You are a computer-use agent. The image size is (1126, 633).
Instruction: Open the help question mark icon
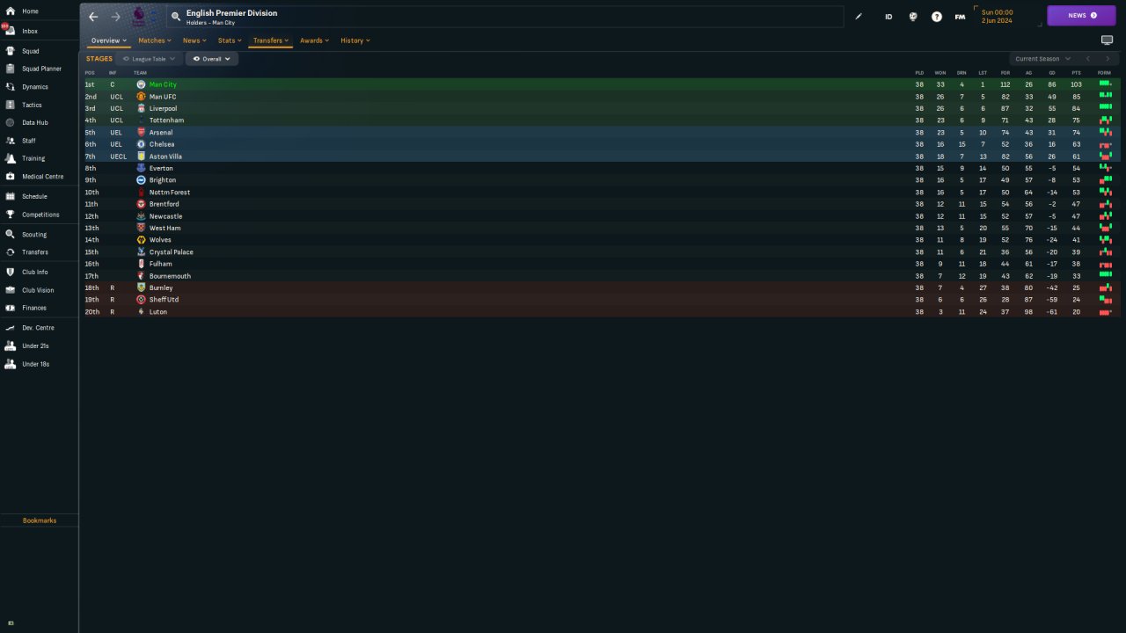[x=937, y=17]
